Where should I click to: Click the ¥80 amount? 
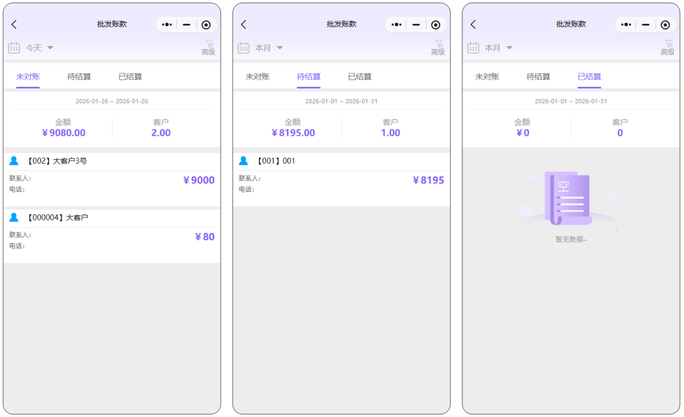click(x=205, y=237)
